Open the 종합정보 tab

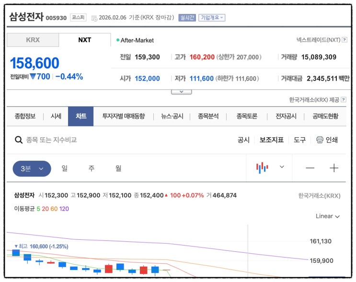[x=25, y=116]
